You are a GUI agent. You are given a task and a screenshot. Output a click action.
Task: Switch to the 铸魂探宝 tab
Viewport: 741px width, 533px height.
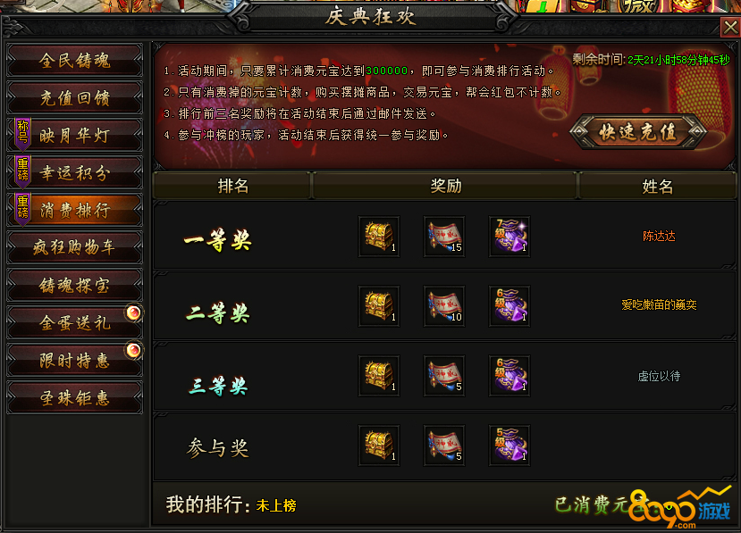pos(75,285)
